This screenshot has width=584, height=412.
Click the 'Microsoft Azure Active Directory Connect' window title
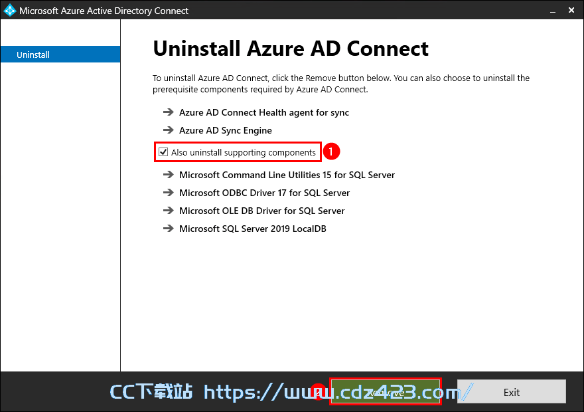(104, 11)
